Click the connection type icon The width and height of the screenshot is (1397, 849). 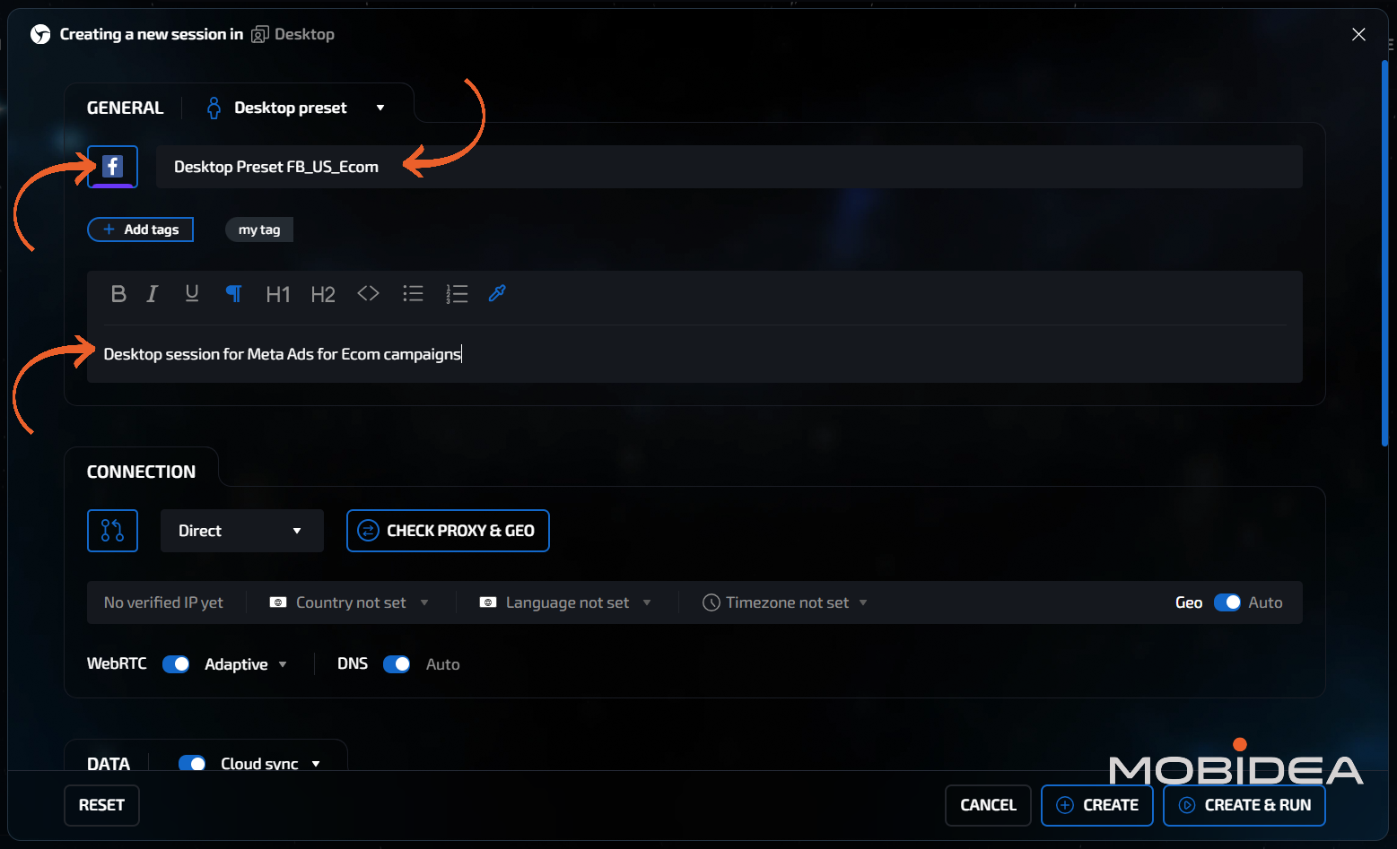(112, 531)
